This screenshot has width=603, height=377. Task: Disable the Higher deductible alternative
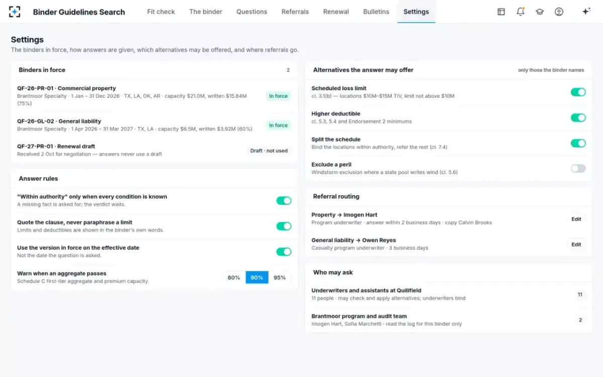(578, 118)
